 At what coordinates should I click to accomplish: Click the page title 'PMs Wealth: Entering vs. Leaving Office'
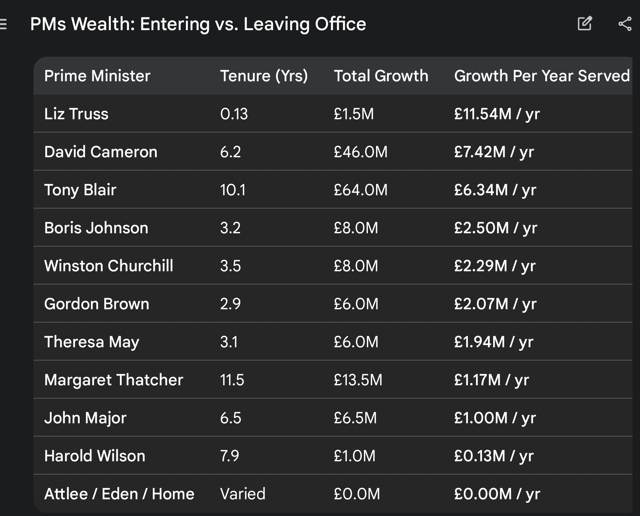click(x=198, y=24)
